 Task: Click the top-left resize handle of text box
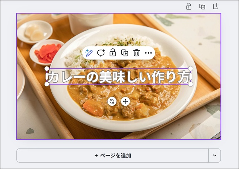pos(47,69)
